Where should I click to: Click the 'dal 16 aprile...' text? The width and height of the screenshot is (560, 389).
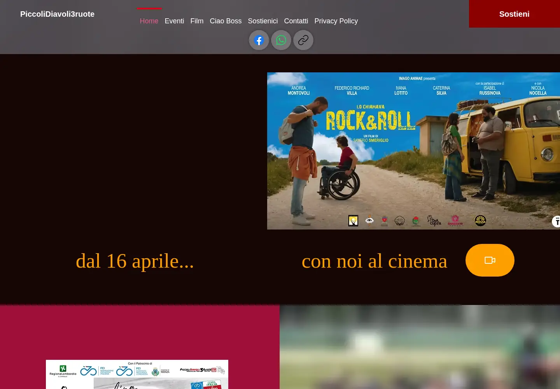tap(135, 261)
